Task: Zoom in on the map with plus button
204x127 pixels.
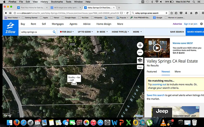Action: click(x=140, y=45)
